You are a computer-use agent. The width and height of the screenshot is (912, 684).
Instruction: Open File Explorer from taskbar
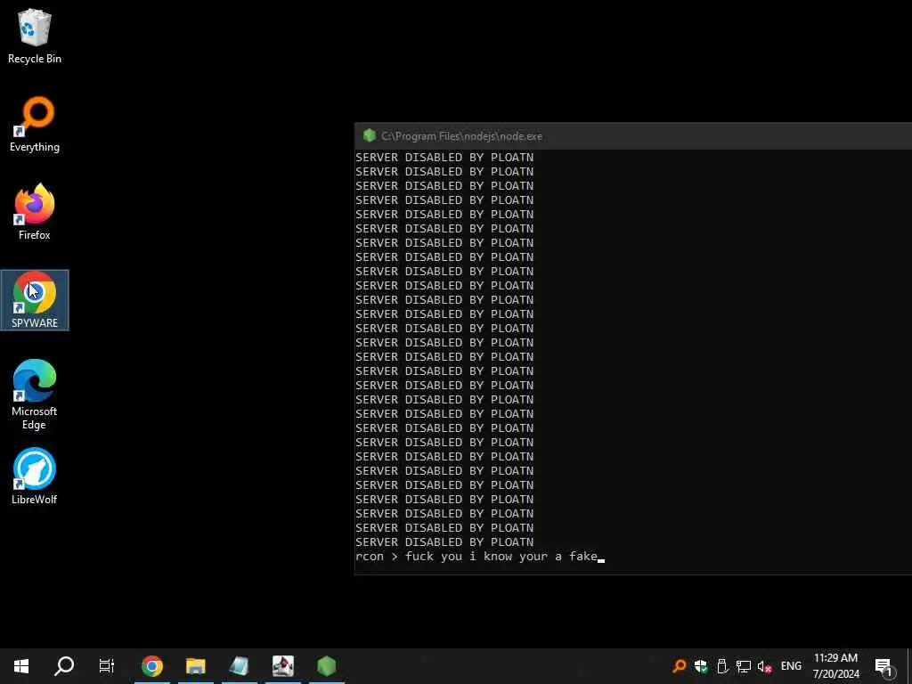[x=195, y=666]
